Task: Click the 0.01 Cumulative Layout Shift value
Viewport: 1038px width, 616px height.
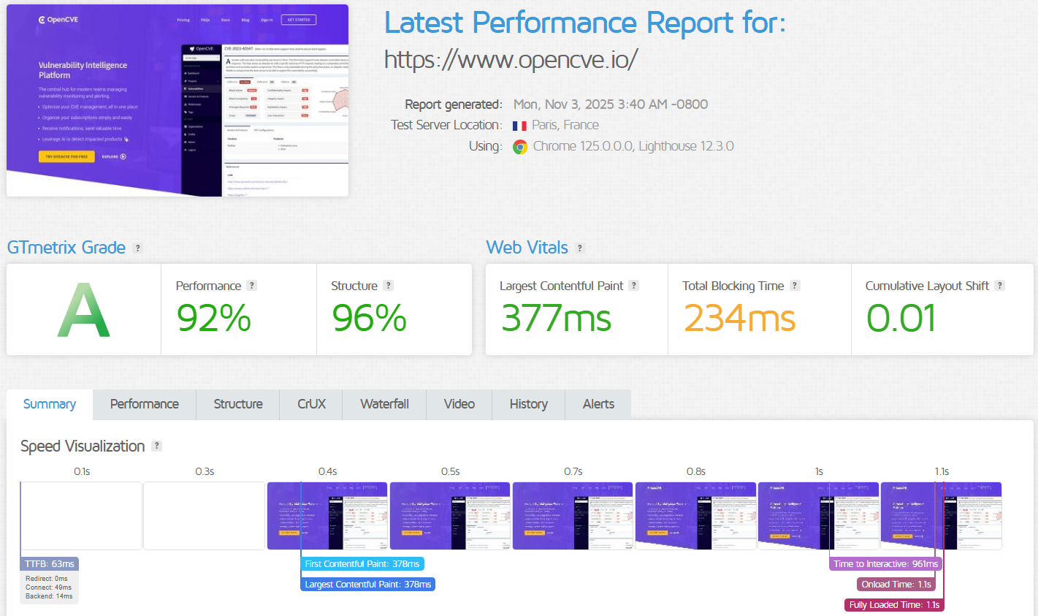Action: pos(901,318)
